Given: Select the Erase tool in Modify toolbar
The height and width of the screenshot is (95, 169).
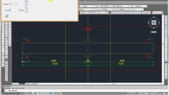Looking at the screenshot, I should (x=166, y=17).
